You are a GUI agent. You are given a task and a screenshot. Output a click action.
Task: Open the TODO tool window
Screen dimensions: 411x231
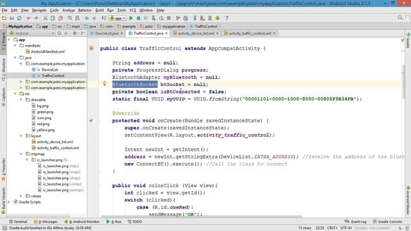pyautogui.click(x=135, y=221)
